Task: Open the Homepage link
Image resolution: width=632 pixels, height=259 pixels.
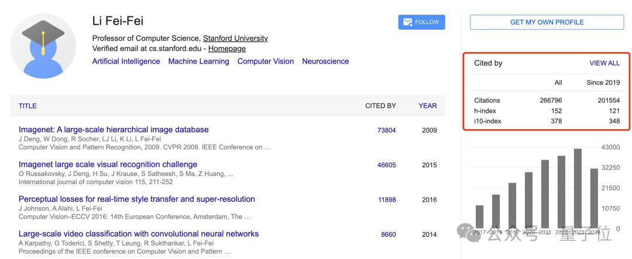Action: click(x=227, y=49)
